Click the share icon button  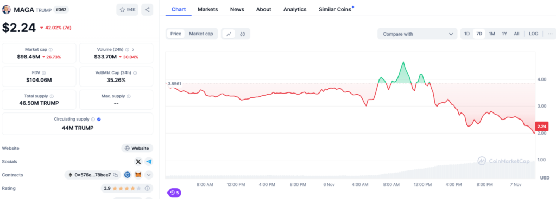tap(147, 10)
